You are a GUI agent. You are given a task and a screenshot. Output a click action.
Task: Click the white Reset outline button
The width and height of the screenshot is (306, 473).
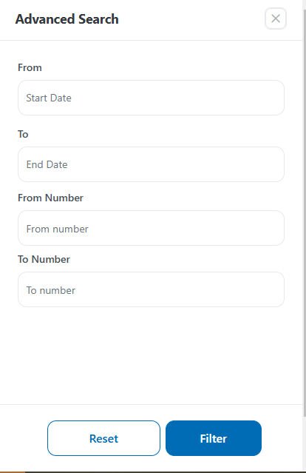coord(103,438)
